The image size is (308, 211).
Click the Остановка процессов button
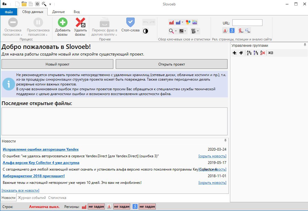click(x=13, y=27)
